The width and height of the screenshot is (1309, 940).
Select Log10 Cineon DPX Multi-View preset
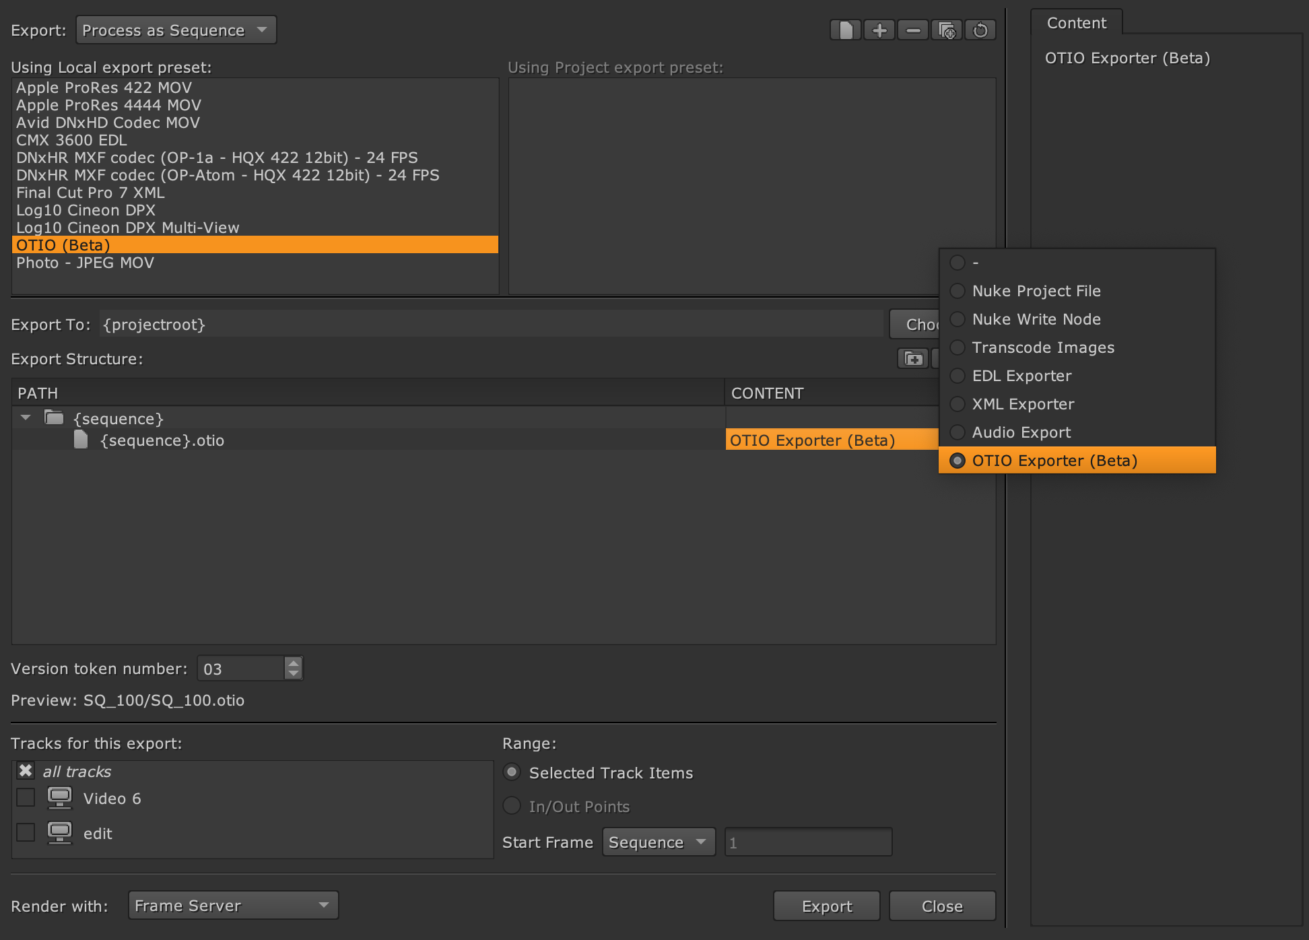[x=255, y=228]
